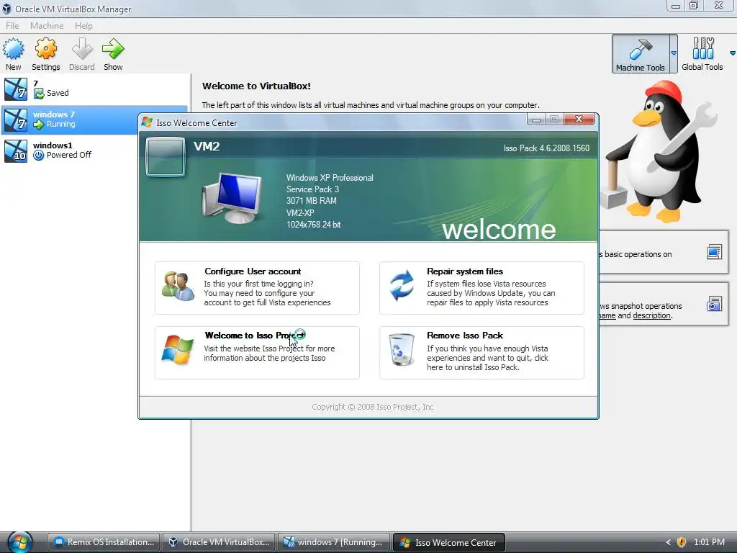Click the blue arrows Repair system files icon
This screenshot has height=553, width=737.
[x=402, y=285]
